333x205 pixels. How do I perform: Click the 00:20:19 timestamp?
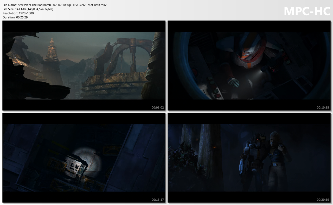pyautogui.click(x=323, y=200)
